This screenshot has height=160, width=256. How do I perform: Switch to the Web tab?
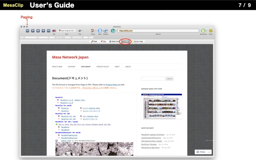click(94, 41)
